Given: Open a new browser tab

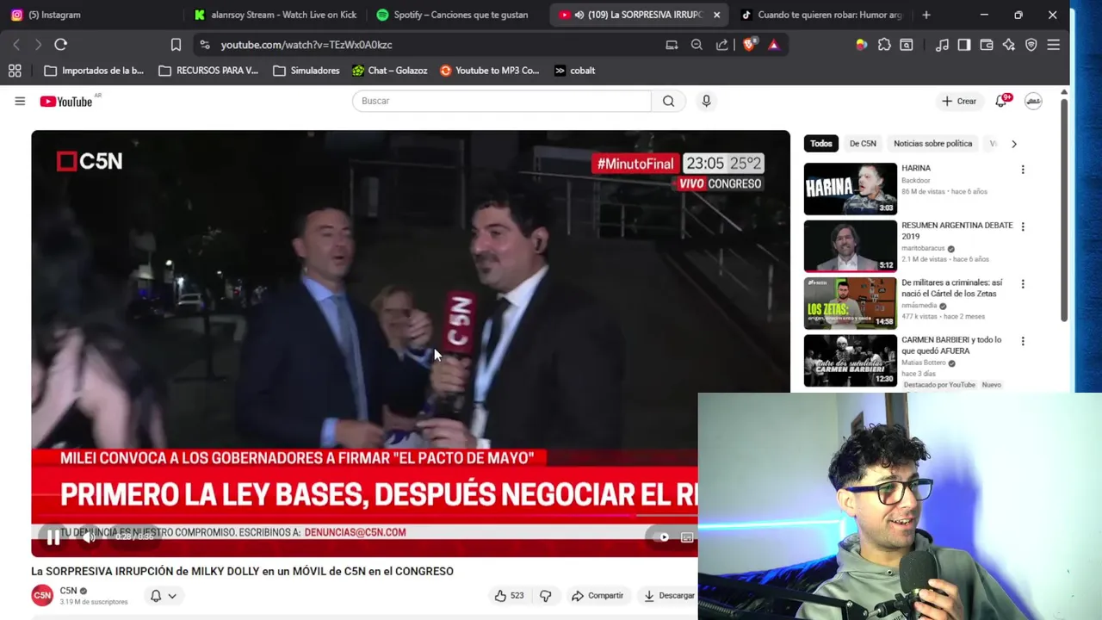Looking at the screenshot, I should [926, 15].
